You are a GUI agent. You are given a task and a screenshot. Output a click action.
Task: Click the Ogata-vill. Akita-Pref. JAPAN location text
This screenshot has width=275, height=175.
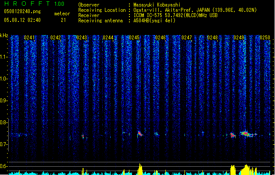[x=195, y=10]
